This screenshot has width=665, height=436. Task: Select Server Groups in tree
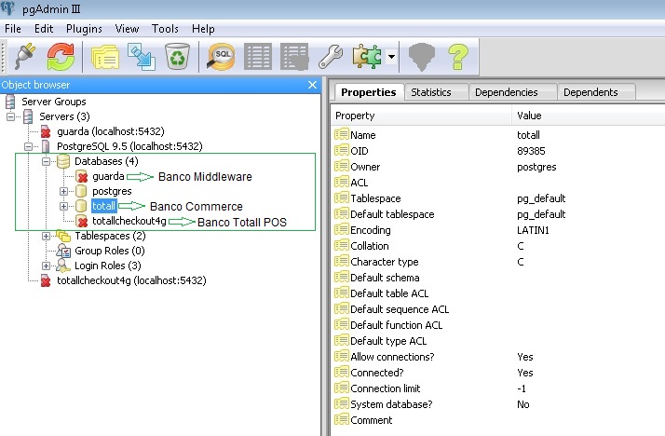[x=53, y=102]
